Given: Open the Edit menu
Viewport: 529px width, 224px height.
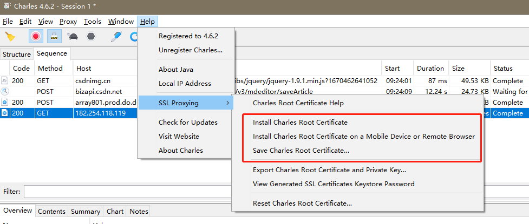Looking at the screenshot, I should 25,22.
